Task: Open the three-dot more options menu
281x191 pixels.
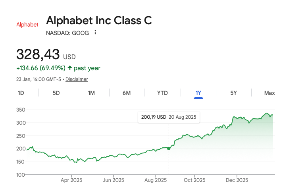Action: click(x=95, y=33)
